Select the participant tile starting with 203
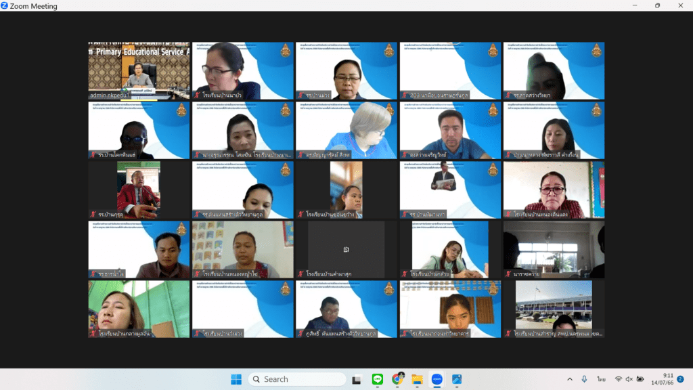Image resolution: width=693 pixels, height=390 pixels. 450,70
